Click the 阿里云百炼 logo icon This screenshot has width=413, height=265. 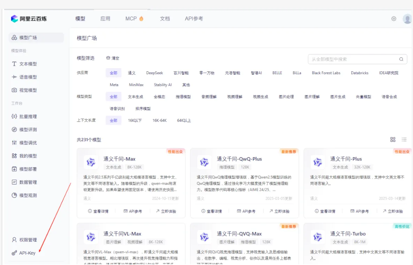tap(15, 19)
